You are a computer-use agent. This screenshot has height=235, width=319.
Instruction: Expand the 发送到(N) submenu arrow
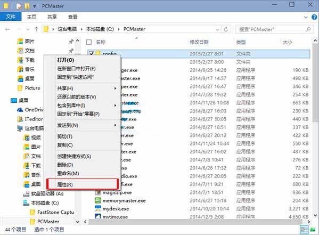click(x=115, y=125)
